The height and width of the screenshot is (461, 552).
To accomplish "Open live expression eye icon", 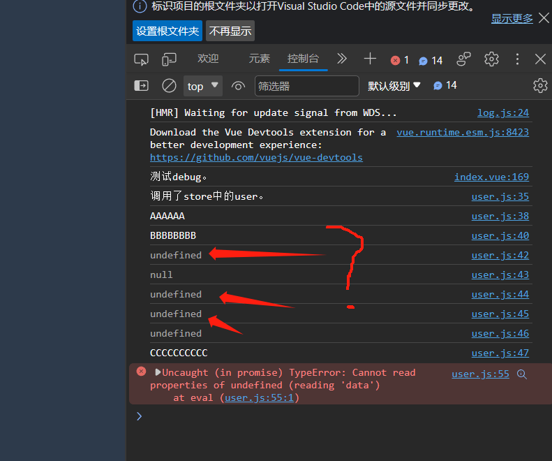I will tap(239, 86).
